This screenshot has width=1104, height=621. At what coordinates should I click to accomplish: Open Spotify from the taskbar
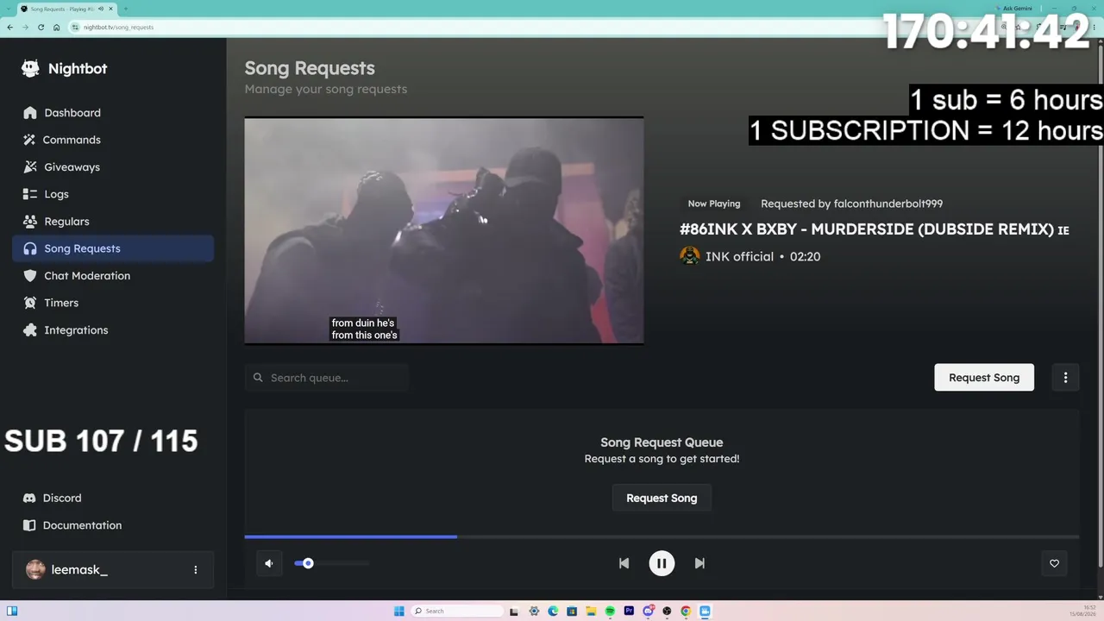pos(610,611)
